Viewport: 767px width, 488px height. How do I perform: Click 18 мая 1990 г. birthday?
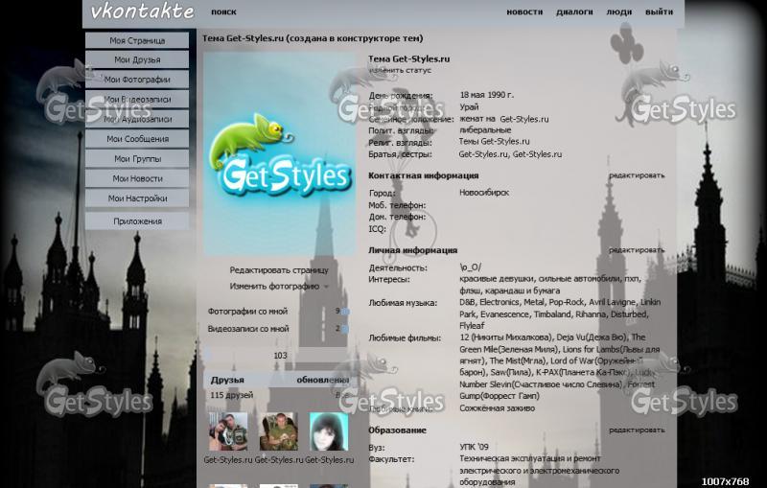[487, 95]
